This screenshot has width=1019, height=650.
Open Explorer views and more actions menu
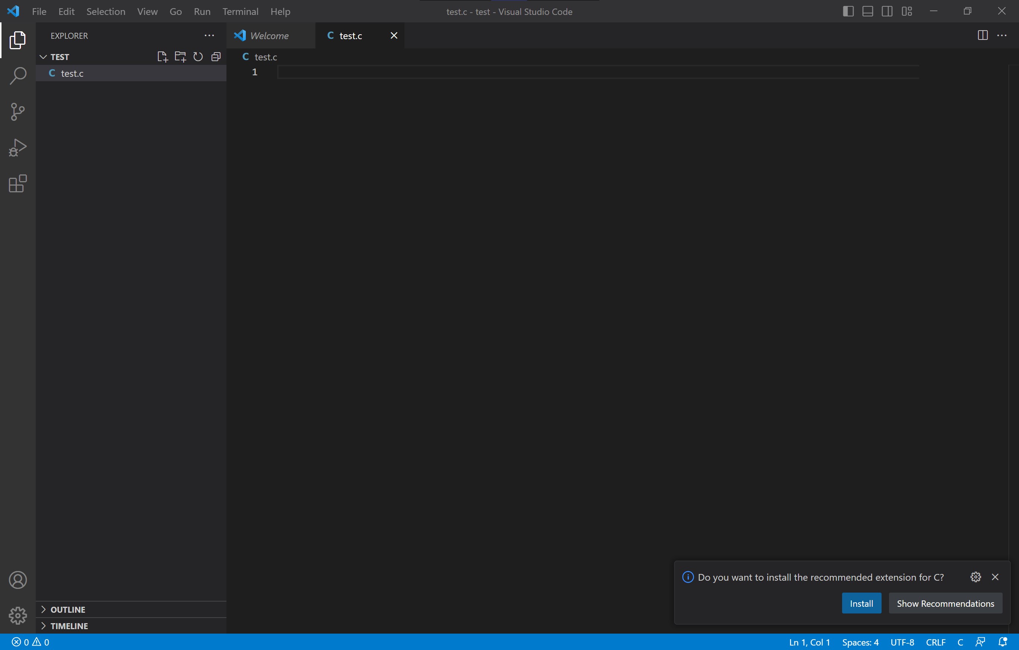pos(209,35)
